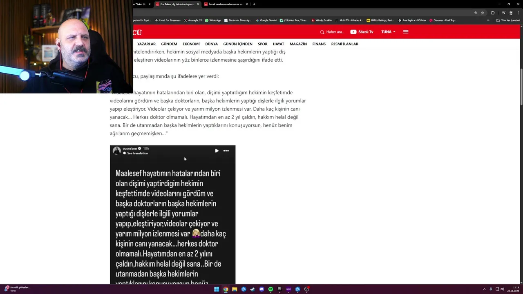The height and width of the screenshot is (294, 523).
Task: Open the WhatsApp bookmark
Action: 213,20
